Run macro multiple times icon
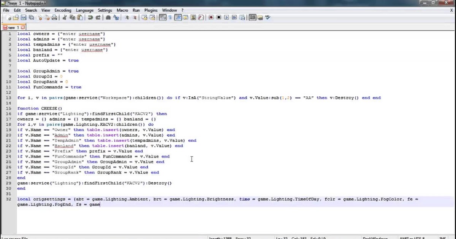 click(234, 17)
